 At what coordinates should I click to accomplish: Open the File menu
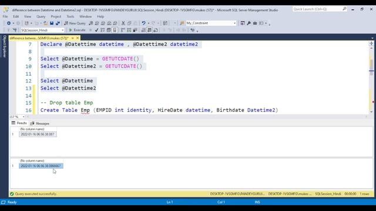coord(5,16)
